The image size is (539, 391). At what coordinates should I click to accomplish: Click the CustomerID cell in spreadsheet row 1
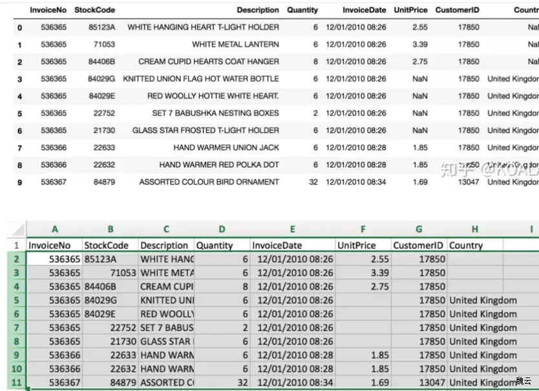coord(419,245)
